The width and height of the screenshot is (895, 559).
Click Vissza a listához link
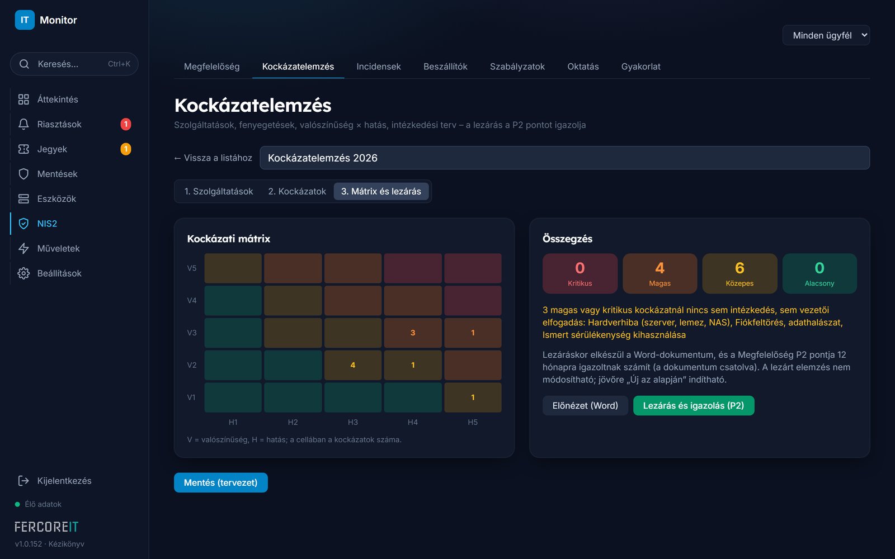pyautogui.click(x=213, y=158)
